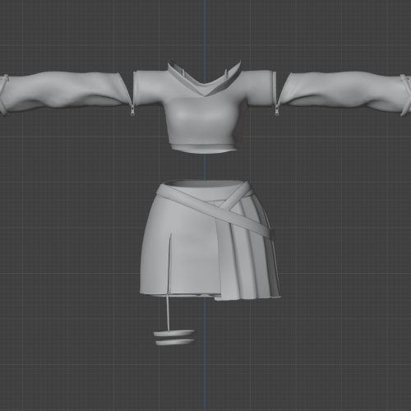Click the zipper pull under left shoulder
Viewport: 411px width, 411px height.
[132, 111]
